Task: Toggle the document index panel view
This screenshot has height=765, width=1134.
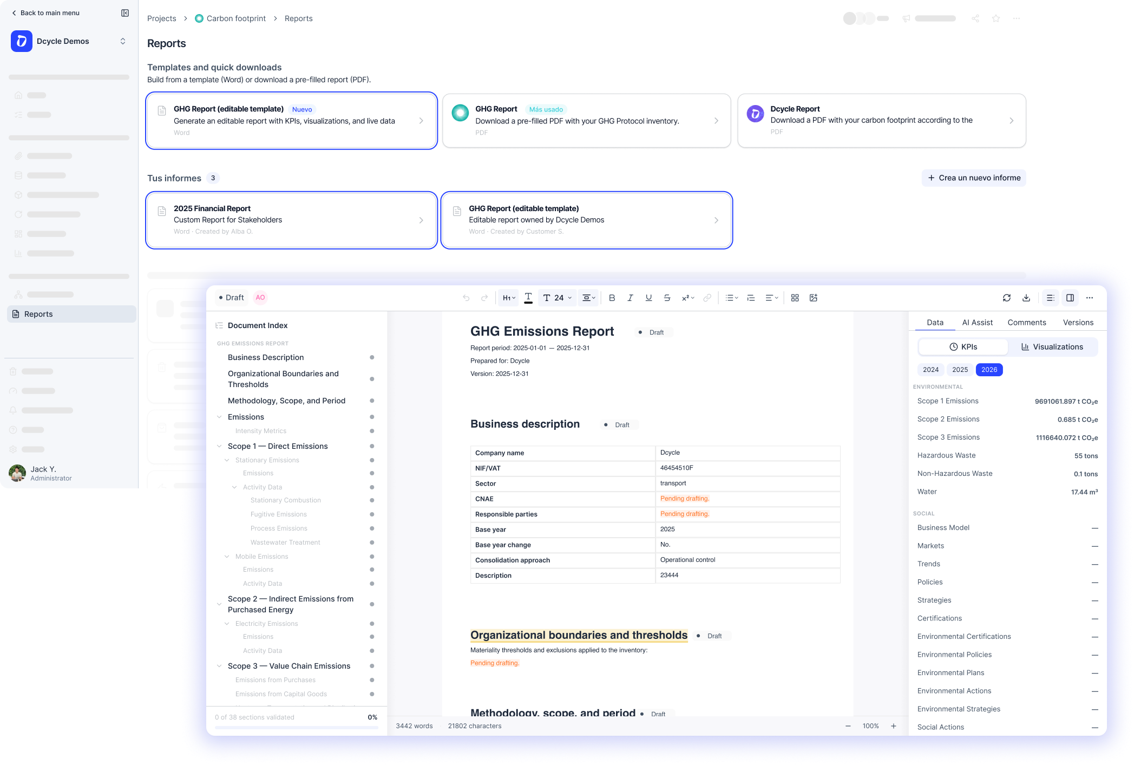Action: pos(1050,298)
